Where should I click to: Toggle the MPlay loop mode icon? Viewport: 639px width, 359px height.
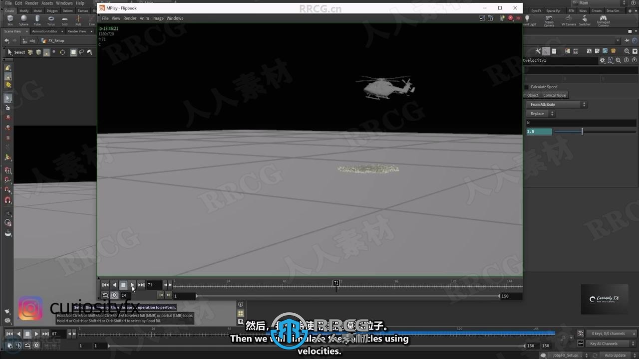(x=105, y=295)
